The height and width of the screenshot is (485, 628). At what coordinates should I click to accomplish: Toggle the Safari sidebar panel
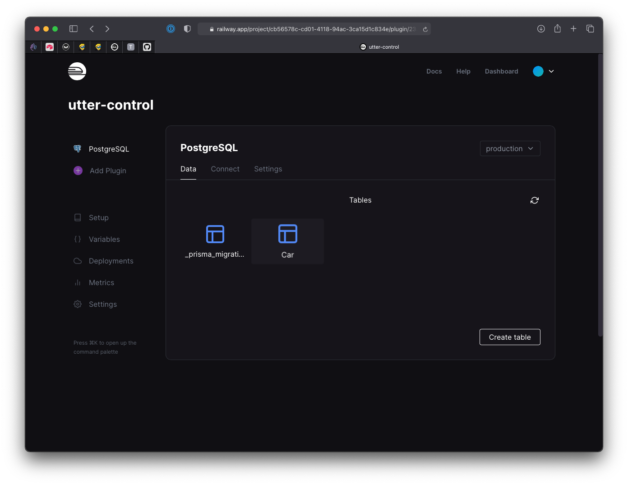pyautogui.click(x=74, y=29)
